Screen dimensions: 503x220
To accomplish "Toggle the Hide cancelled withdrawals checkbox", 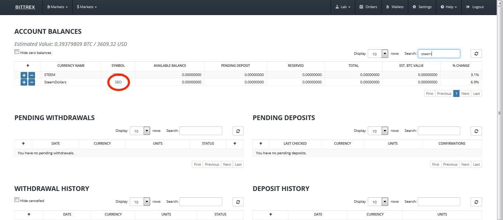I will (x=17, y=200).
